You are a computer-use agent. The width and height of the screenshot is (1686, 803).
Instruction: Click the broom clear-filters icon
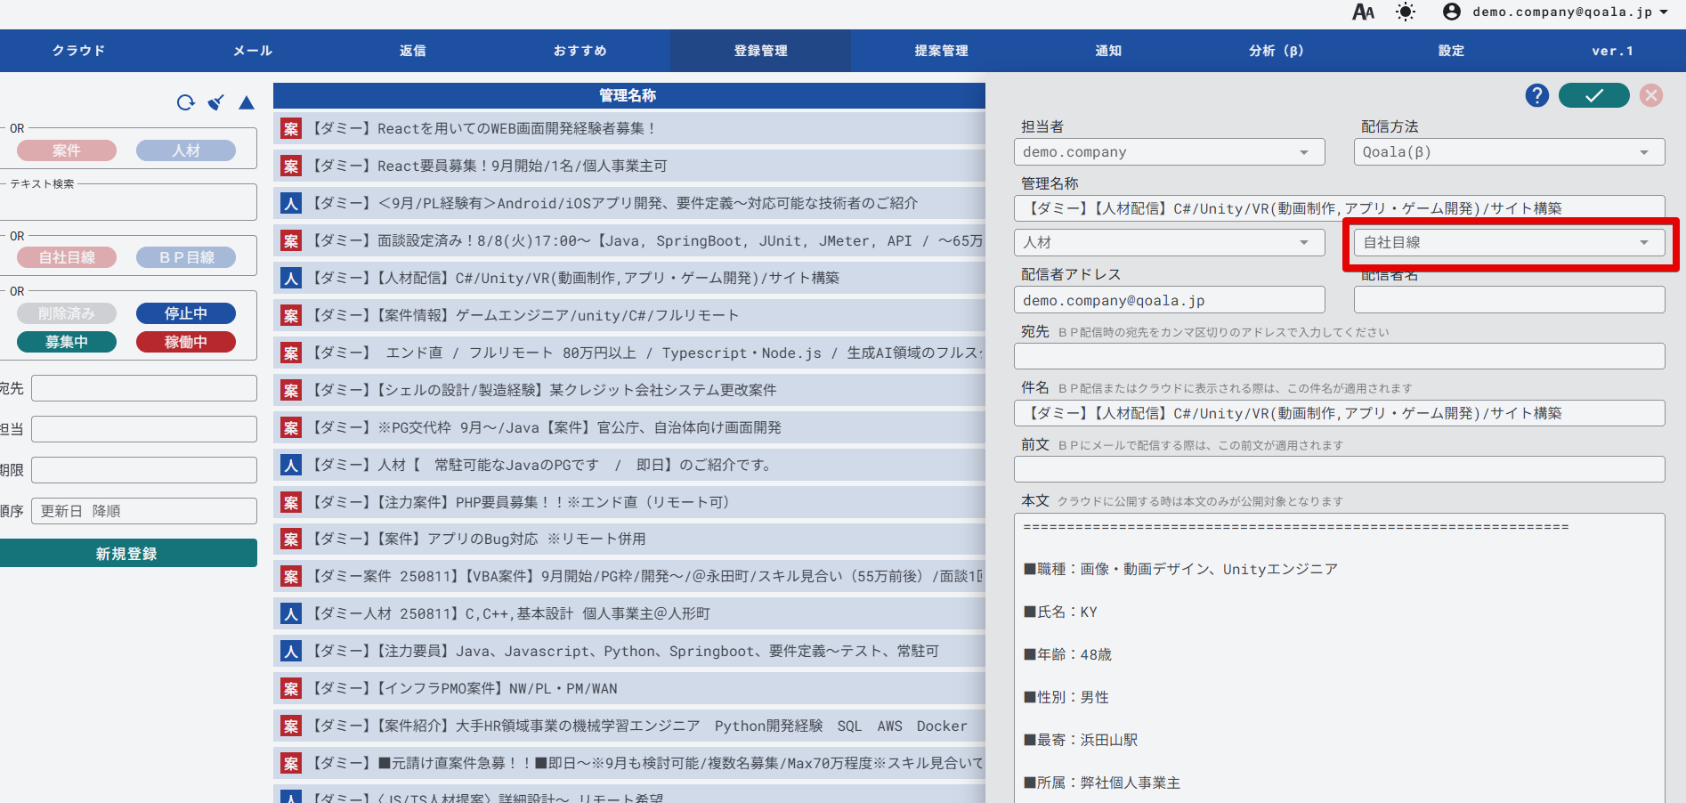coord(215,102)
